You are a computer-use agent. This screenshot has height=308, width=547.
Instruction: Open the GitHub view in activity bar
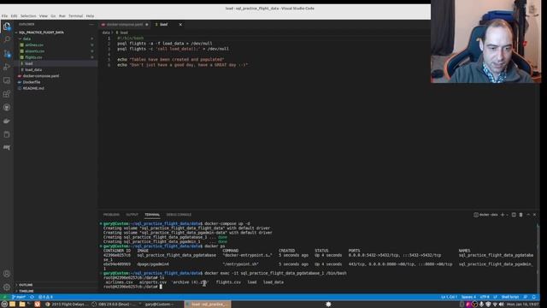7,108
